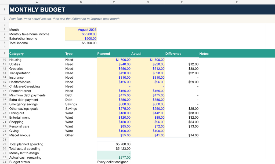
Task: Select Miscellaneous actual $41.00 cell
Action: (x=148, y=135)
